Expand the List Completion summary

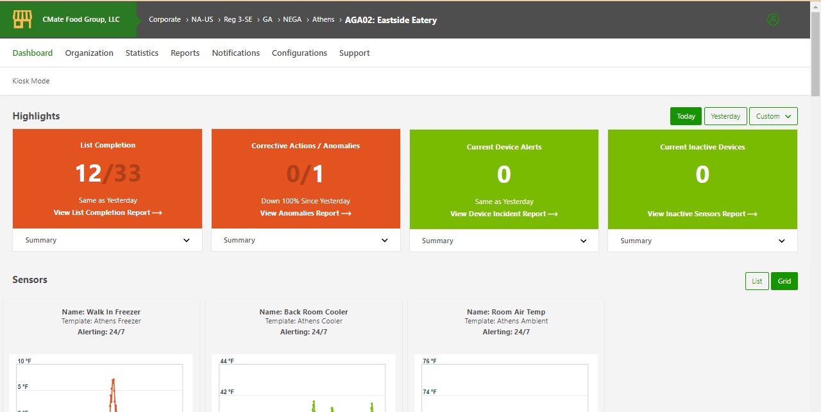(186, 241)
